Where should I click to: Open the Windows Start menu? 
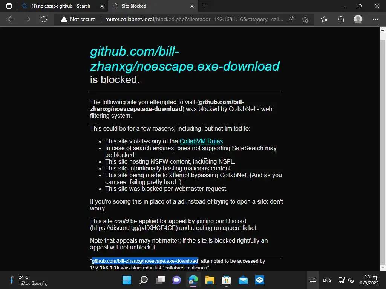point(127,280)
